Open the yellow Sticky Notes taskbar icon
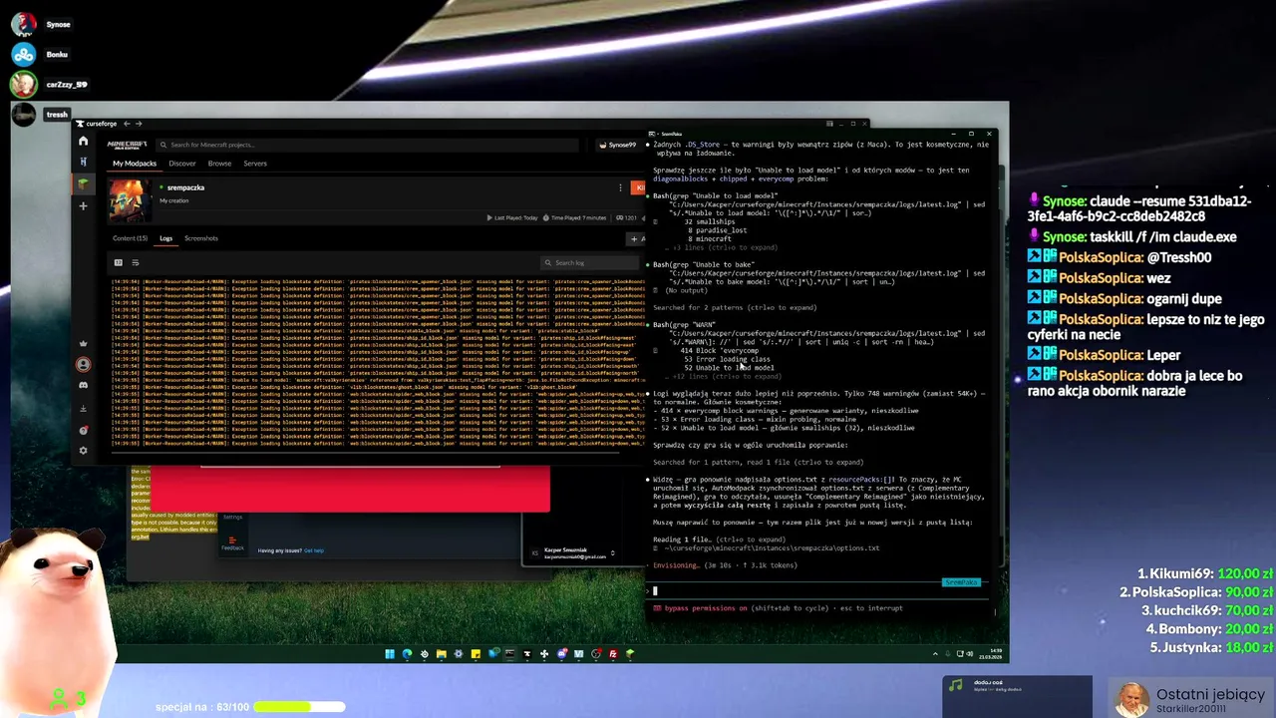1276x718 pixels. [476, 654]
